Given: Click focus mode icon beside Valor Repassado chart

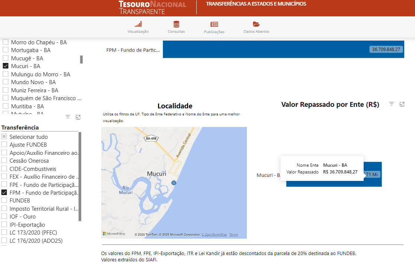Looking at the screenshot, I should tap(402, 104).
